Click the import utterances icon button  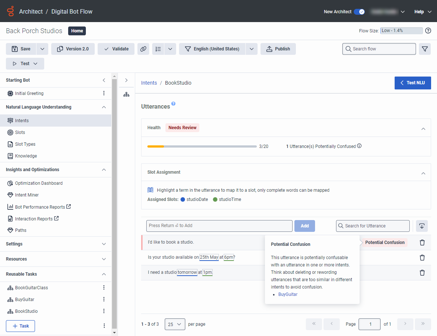point(422,226)
